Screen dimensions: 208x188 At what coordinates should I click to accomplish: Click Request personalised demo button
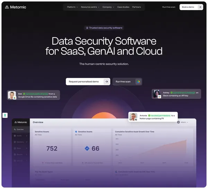click(x=88, y=82)
